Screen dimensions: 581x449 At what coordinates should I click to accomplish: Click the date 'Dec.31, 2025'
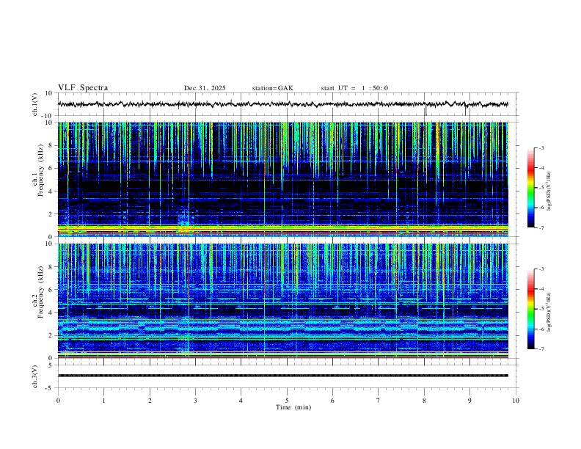205,88
